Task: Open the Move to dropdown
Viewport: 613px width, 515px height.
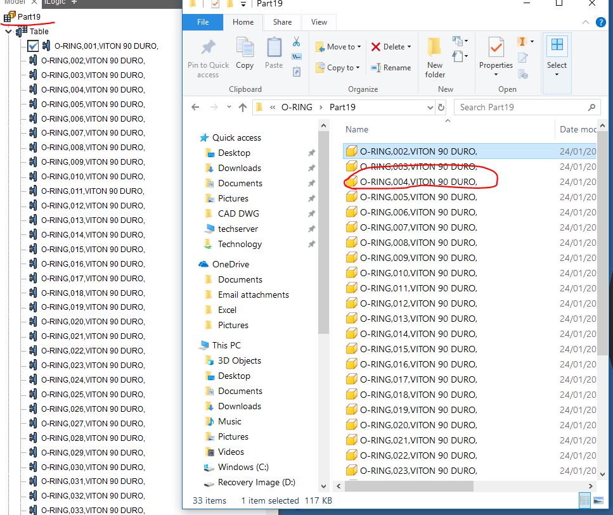Action: pyautogui.click(x=338, y=47)
